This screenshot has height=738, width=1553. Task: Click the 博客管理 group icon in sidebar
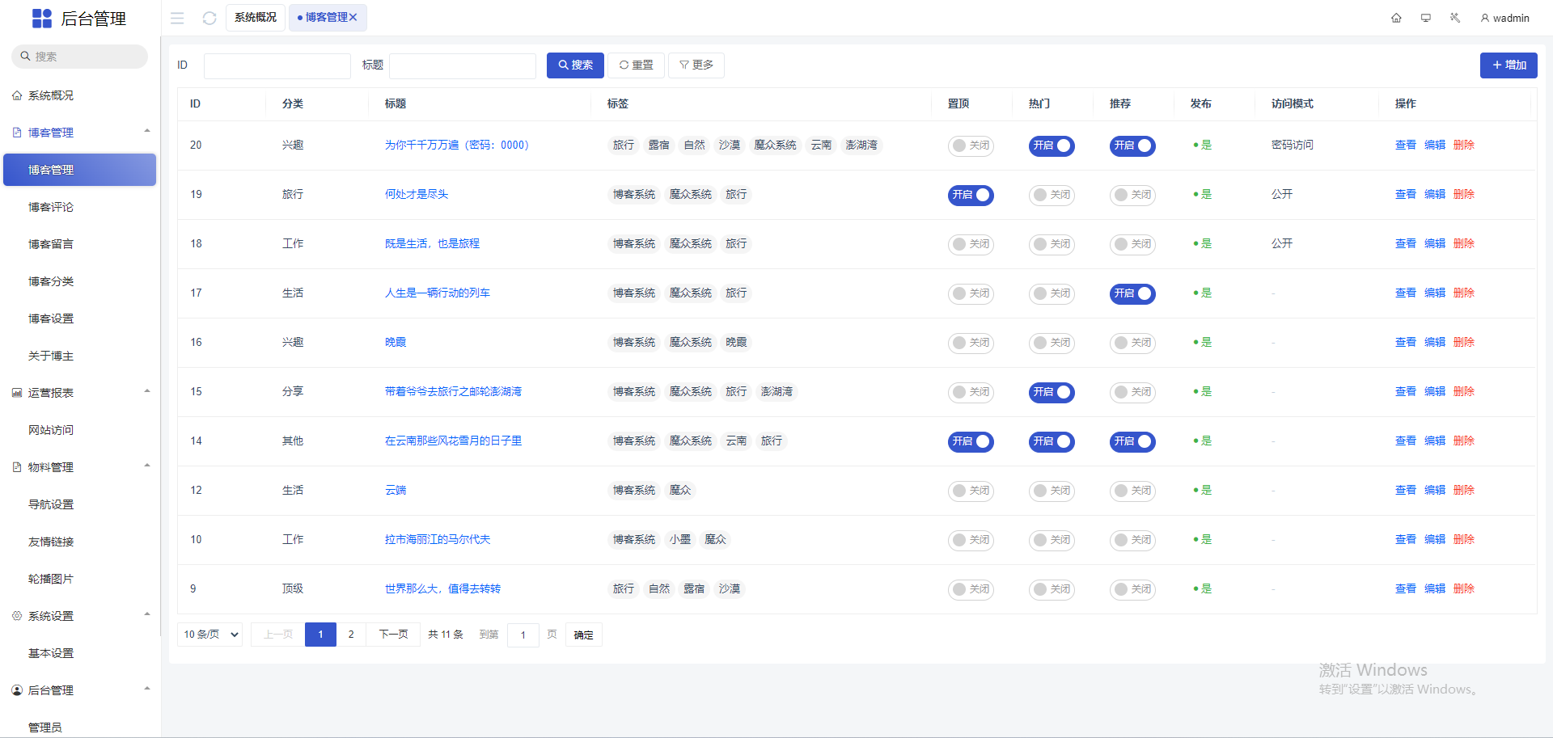(x=17, y=133)
